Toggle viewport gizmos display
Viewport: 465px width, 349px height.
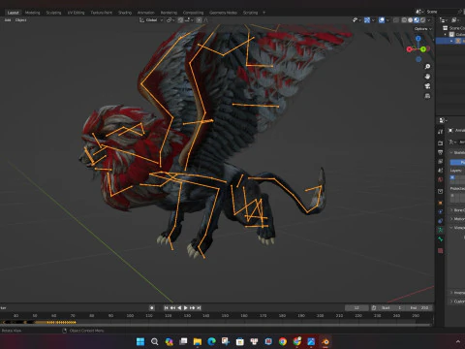tap(367, 20)
